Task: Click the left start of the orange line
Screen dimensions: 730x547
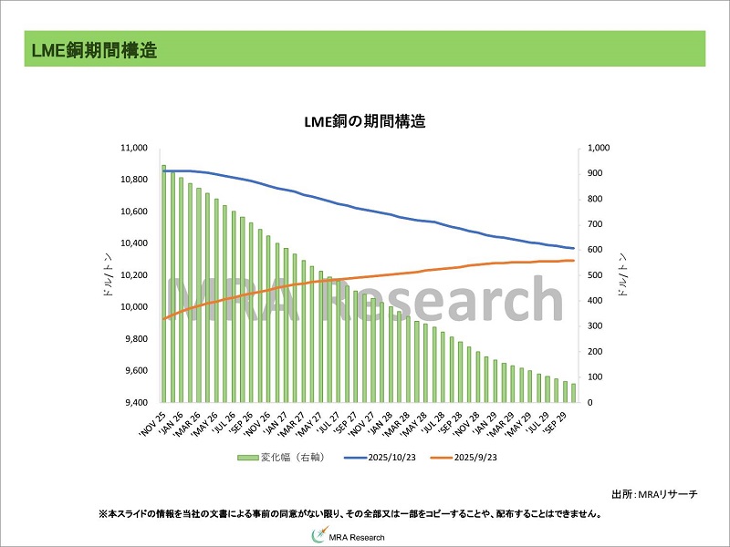Action: point(164,318)
